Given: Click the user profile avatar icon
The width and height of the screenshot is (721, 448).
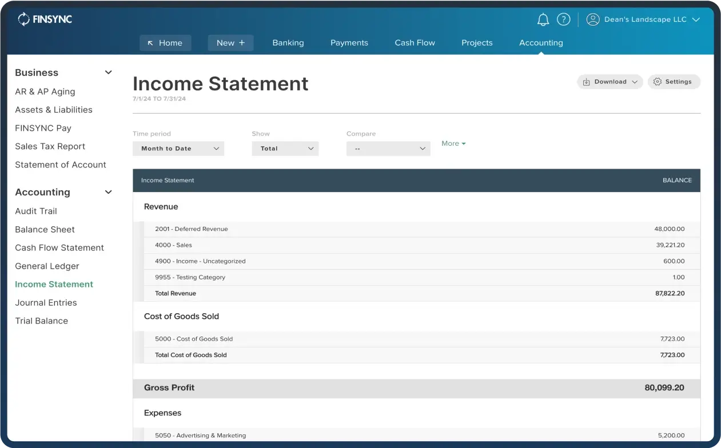Looking at the screenshot, I should pyautogui.click(x=593, y=19).
